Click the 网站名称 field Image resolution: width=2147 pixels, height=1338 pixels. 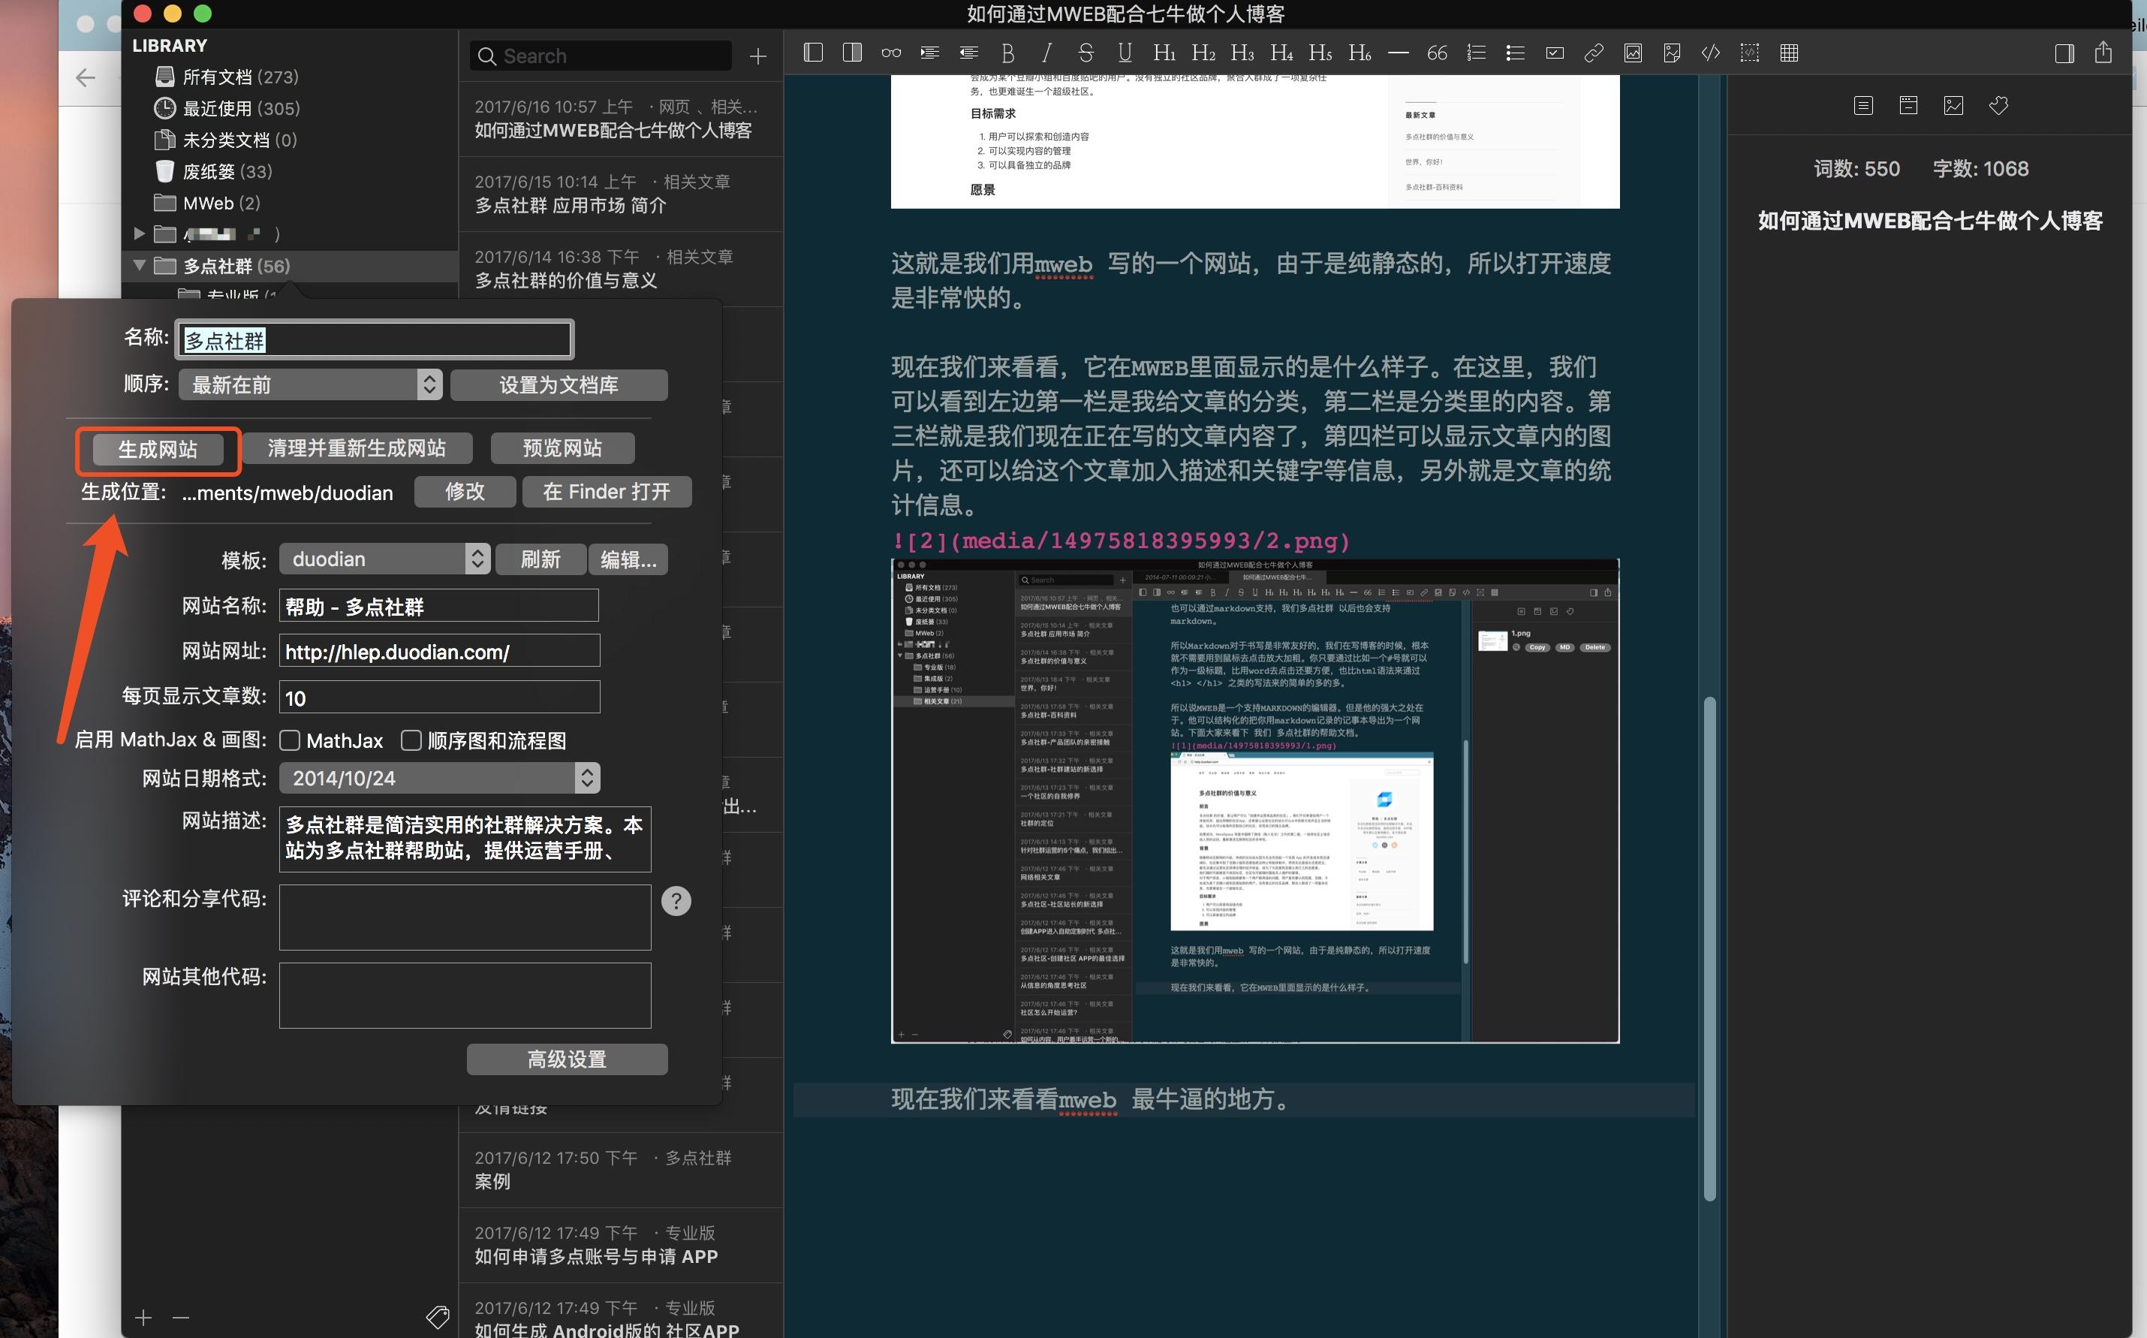coord(438,605)
